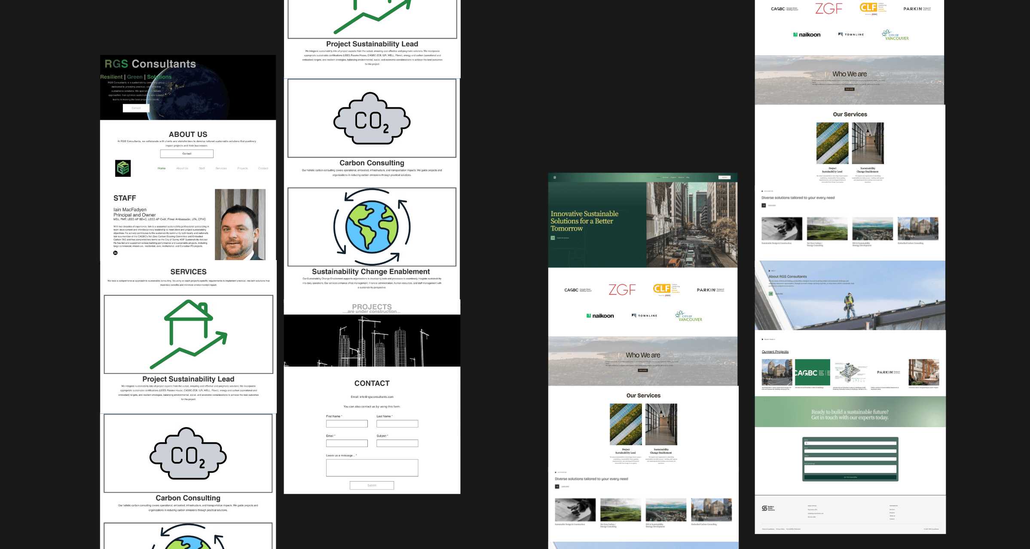Image resolution: width=1030 pixels, height=549 pixels.
Task: Go to the Services navigation item
Action: [x=221, y=168]
